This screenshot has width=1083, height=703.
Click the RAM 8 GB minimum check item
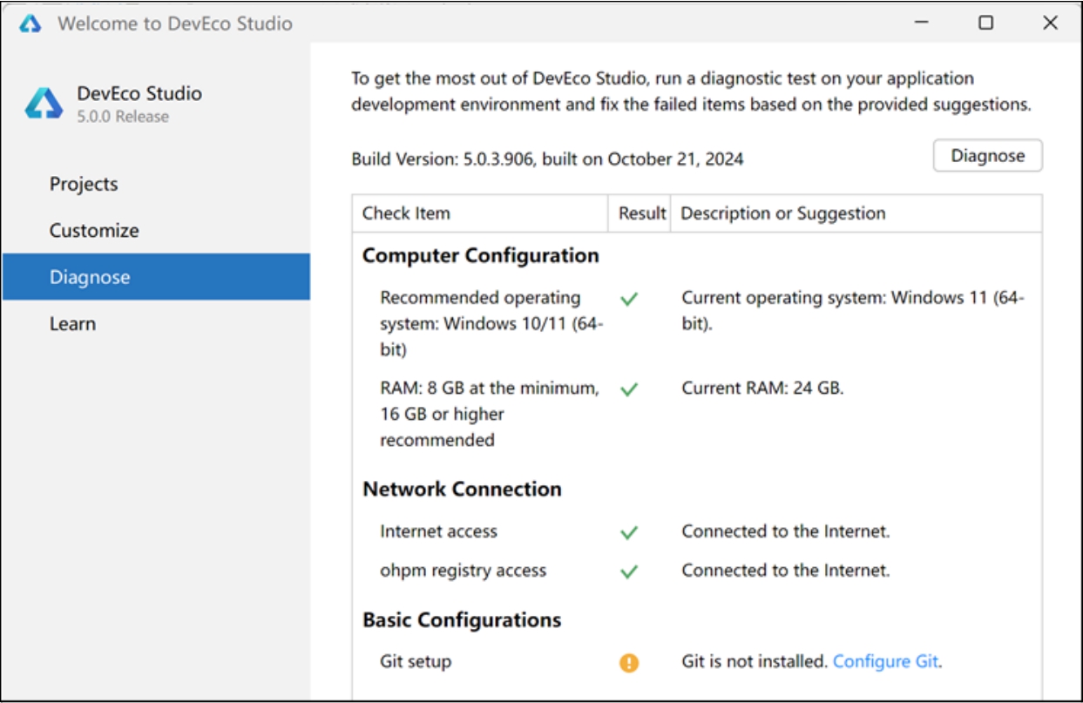click(490, 414)
